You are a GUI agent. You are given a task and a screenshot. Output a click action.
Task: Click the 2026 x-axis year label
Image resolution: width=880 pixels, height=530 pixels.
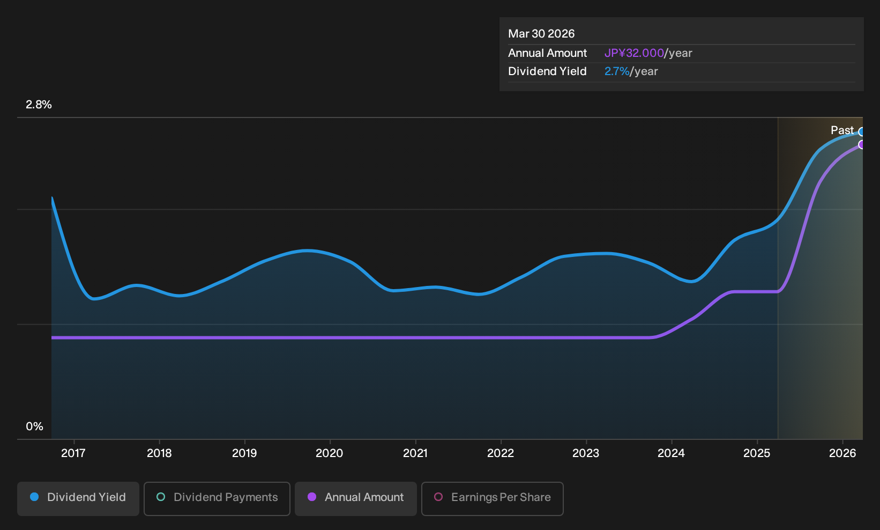[x=842, y=453]
